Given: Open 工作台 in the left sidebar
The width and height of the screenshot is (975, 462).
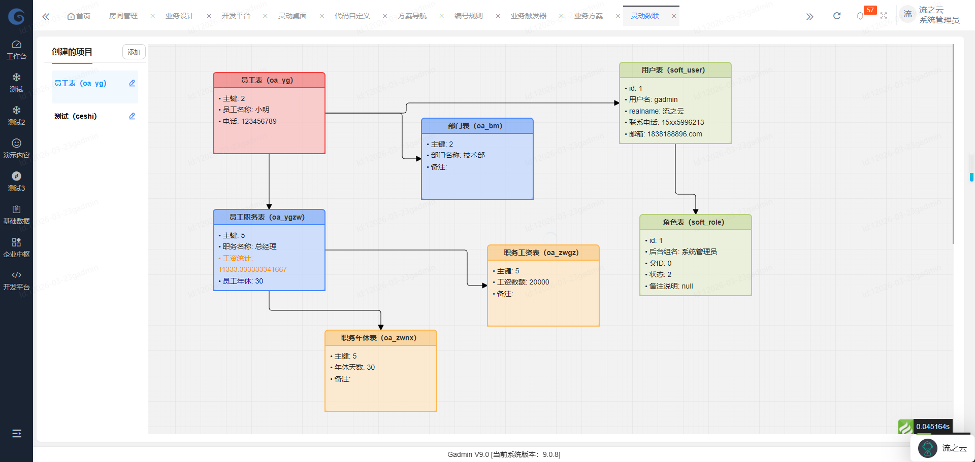Looking at the screenshot, I should 16,50.
